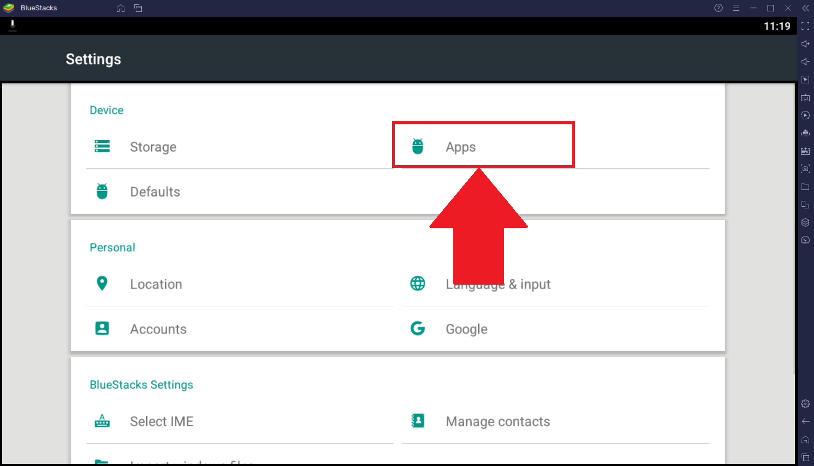Open Storage settings
Image resolution: width=814 pixels, height=466 pixels.
tap(153, 147)
